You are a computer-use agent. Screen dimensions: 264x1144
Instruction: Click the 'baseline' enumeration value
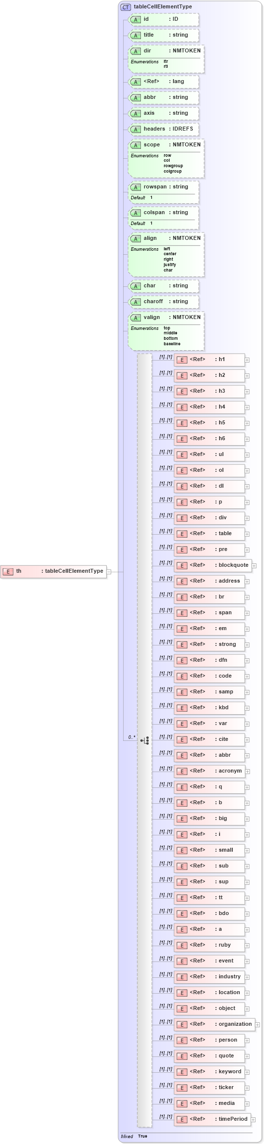[172, 344]
